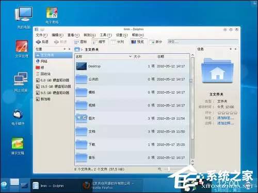The image size is (258, 193).
Task: Open the 工具(T) menu
Action: (x=106, y=35)
